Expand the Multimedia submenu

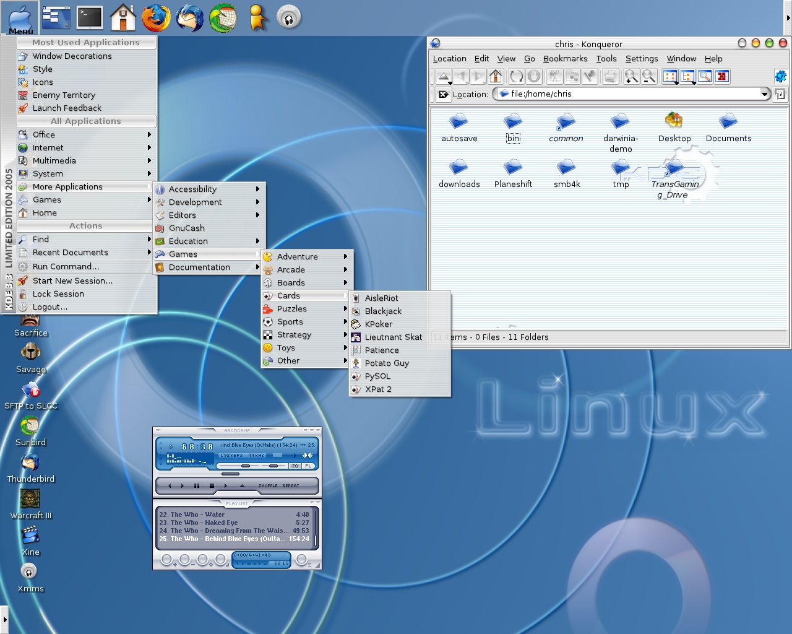coord(85,160)
